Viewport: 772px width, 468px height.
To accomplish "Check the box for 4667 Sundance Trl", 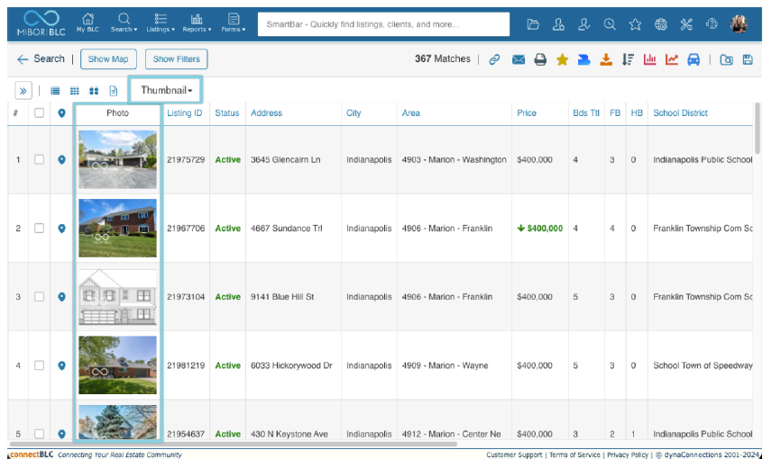I will coord(39,229).
